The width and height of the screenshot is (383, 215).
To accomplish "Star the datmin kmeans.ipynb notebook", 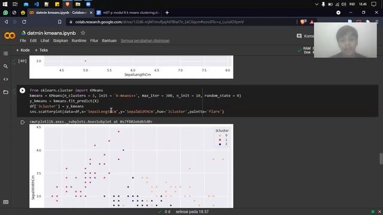I will 83,33.
